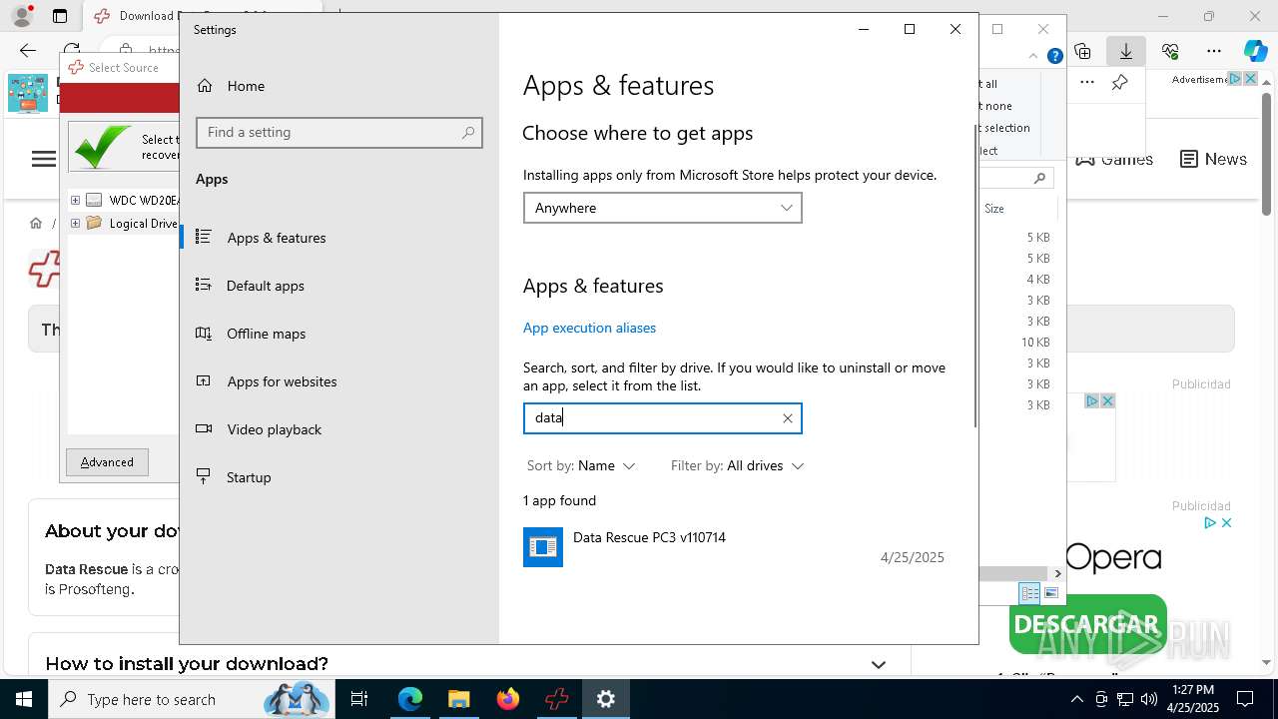Open downloads panel more options
1278x719 pixels.
coord(1087,82)
